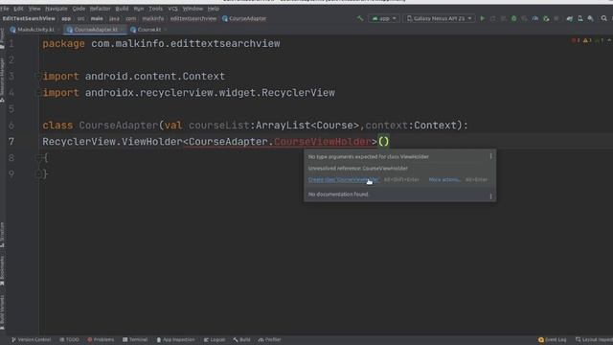Screen dimensions: 613x345
Task: Close the CourseAdapter.kt tab
Action: [x=123, y=30]
